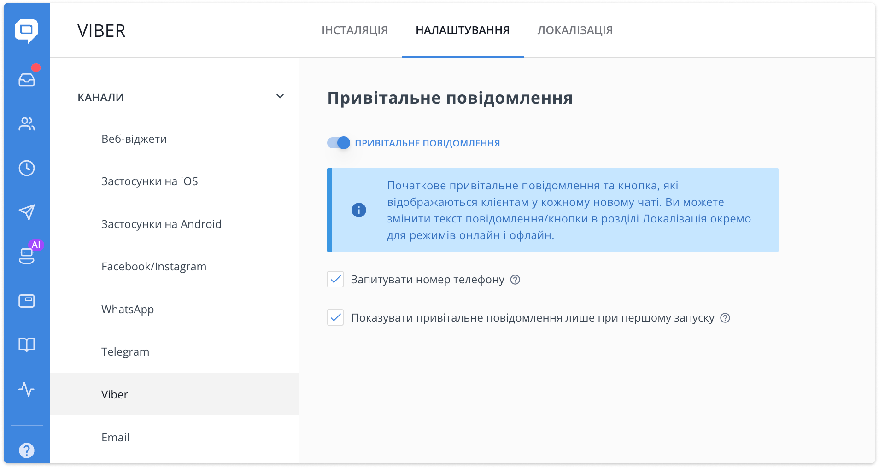Select the Email channel entry

[115, 437]
